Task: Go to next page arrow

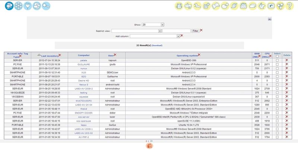Action: click(151, 141)
